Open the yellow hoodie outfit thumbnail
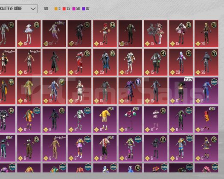This screenshot has width=224, height=179. coord(105,119)
